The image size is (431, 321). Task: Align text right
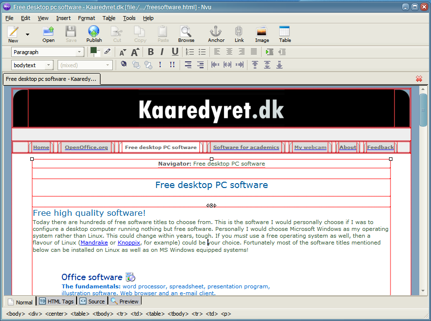pyautogui.click(x=241, y=52)
